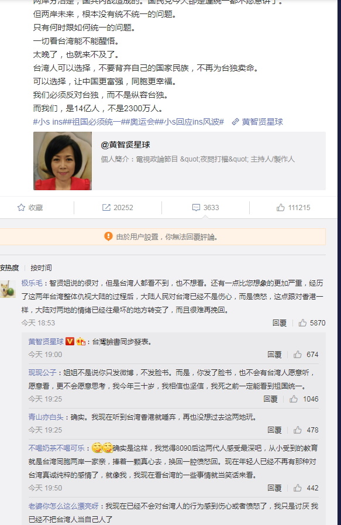
Task: Open 黄智贤星球 profile photo card
Action: point(63,161)
